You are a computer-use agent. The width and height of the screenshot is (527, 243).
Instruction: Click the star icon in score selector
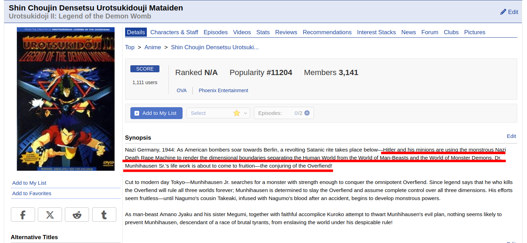coord(237,113)
